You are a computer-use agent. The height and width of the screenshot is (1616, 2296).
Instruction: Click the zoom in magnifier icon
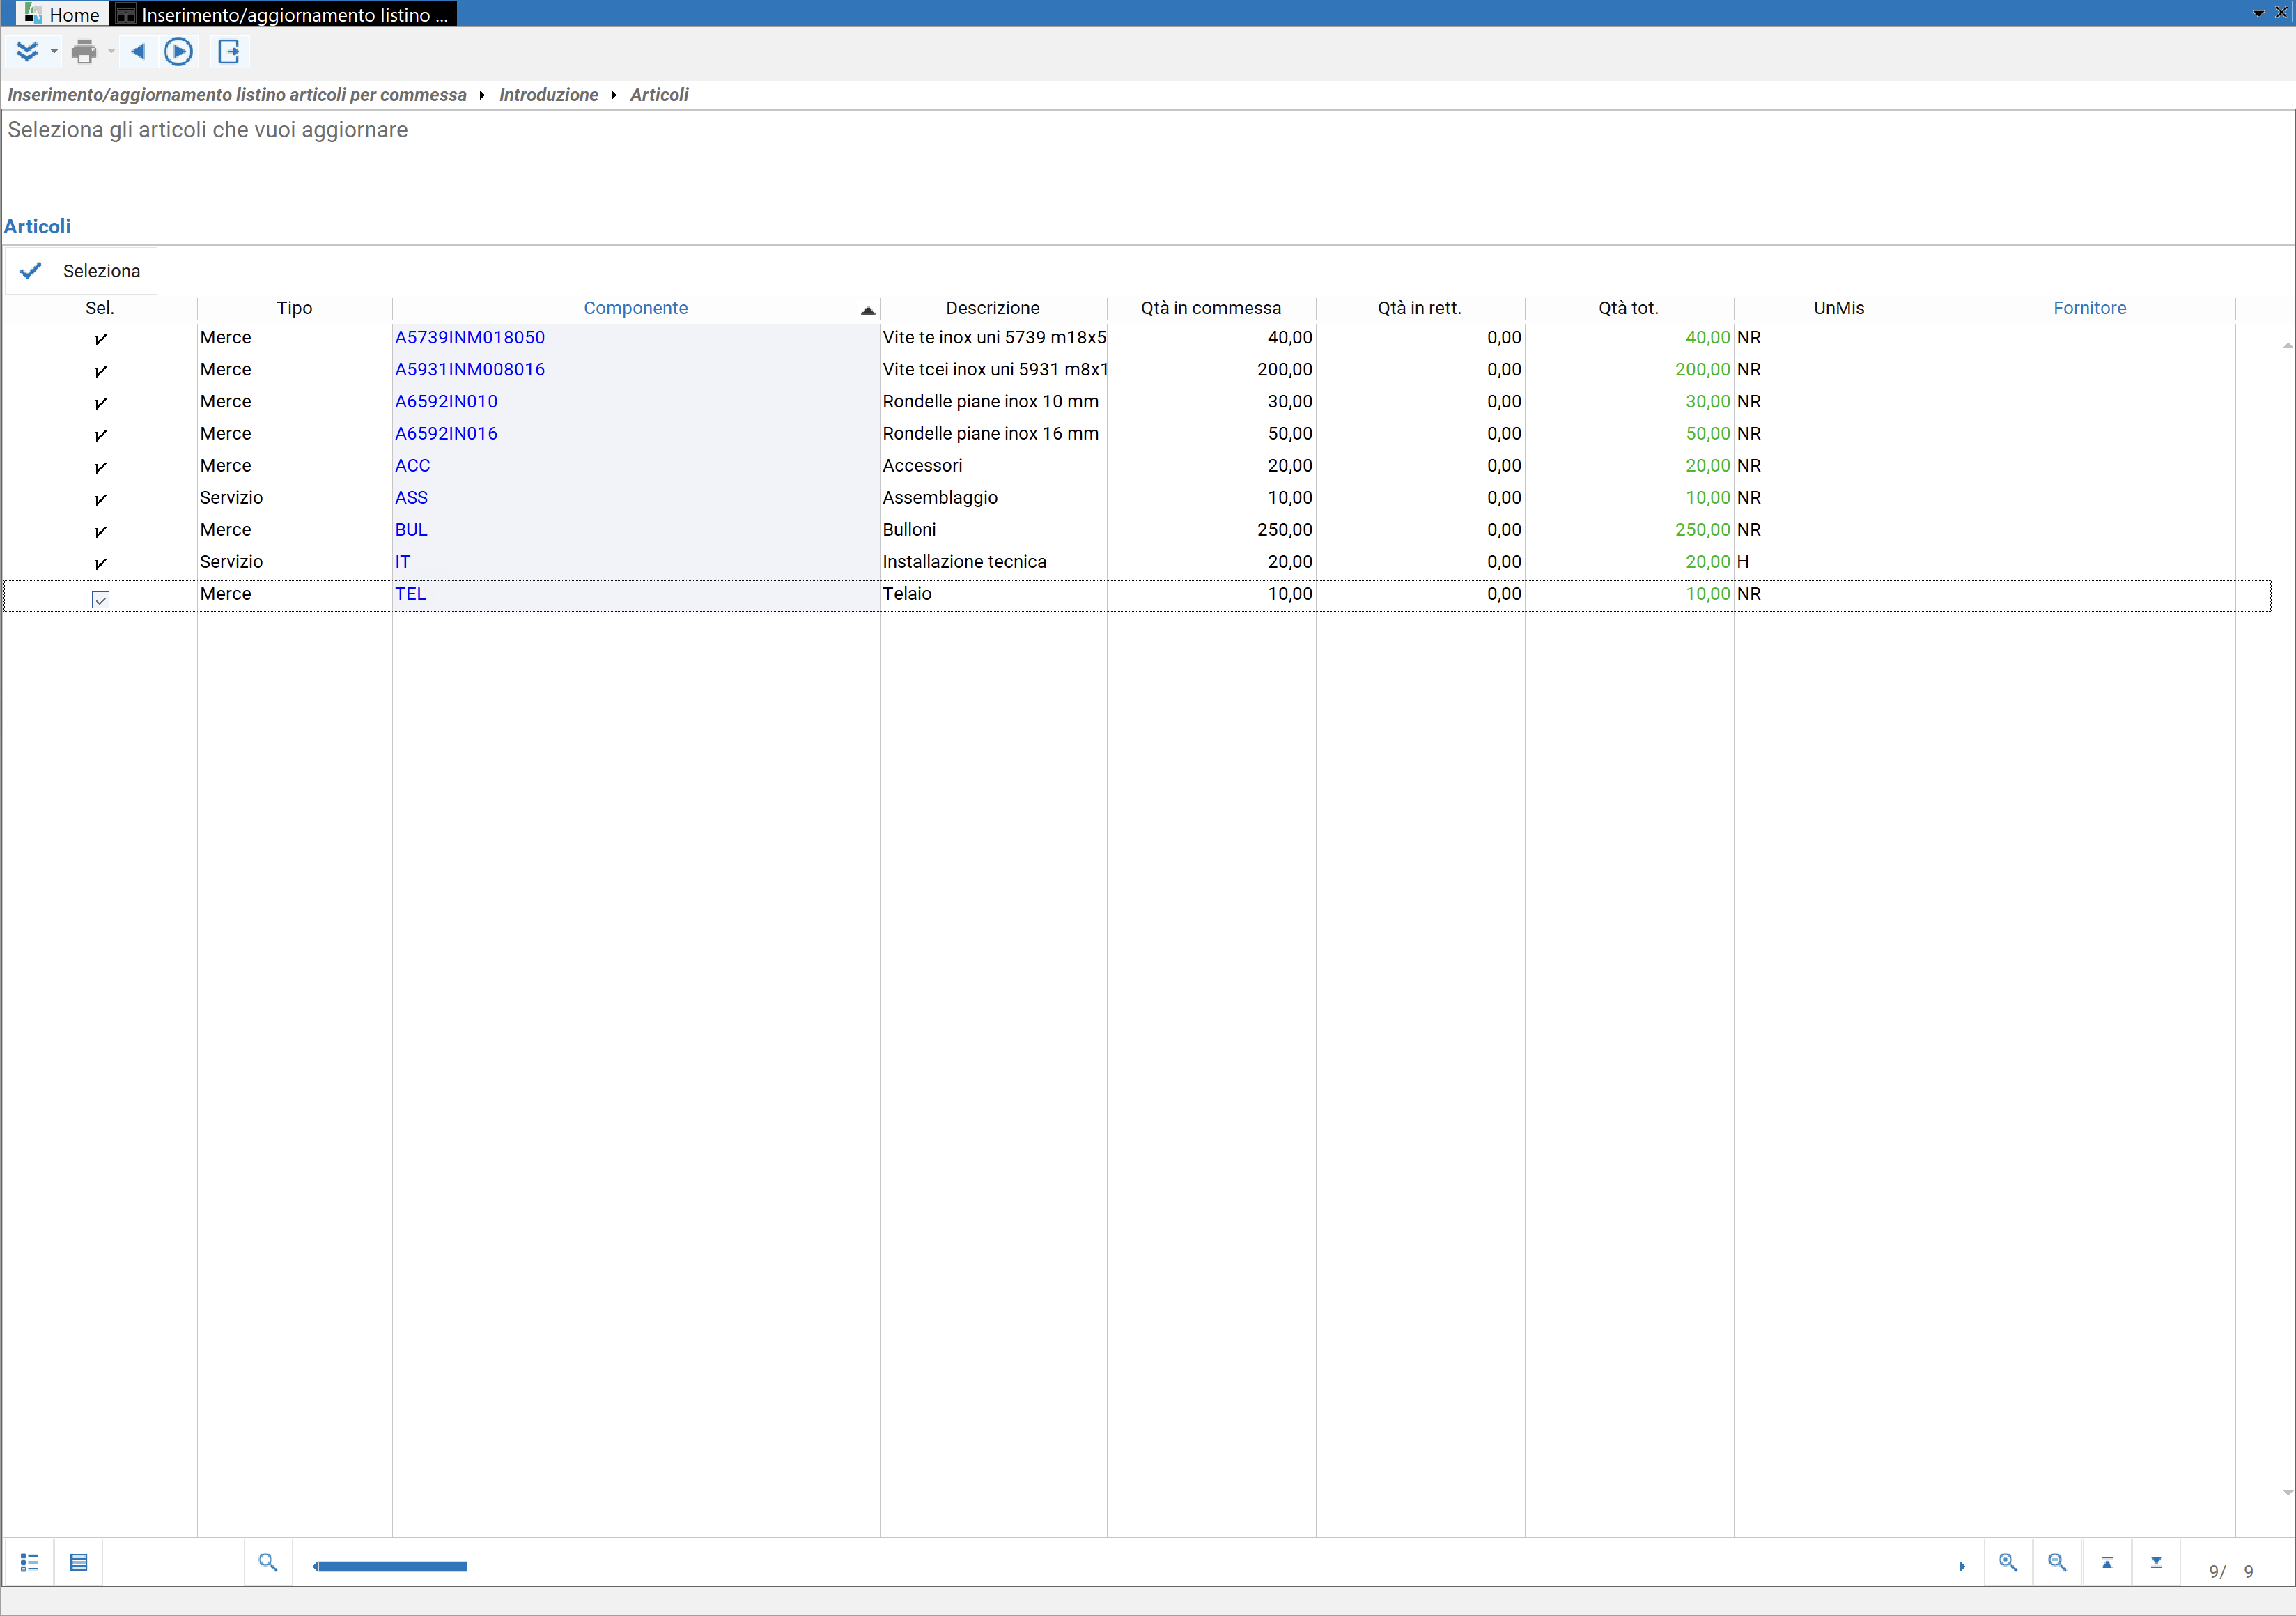[2007, 1562]
